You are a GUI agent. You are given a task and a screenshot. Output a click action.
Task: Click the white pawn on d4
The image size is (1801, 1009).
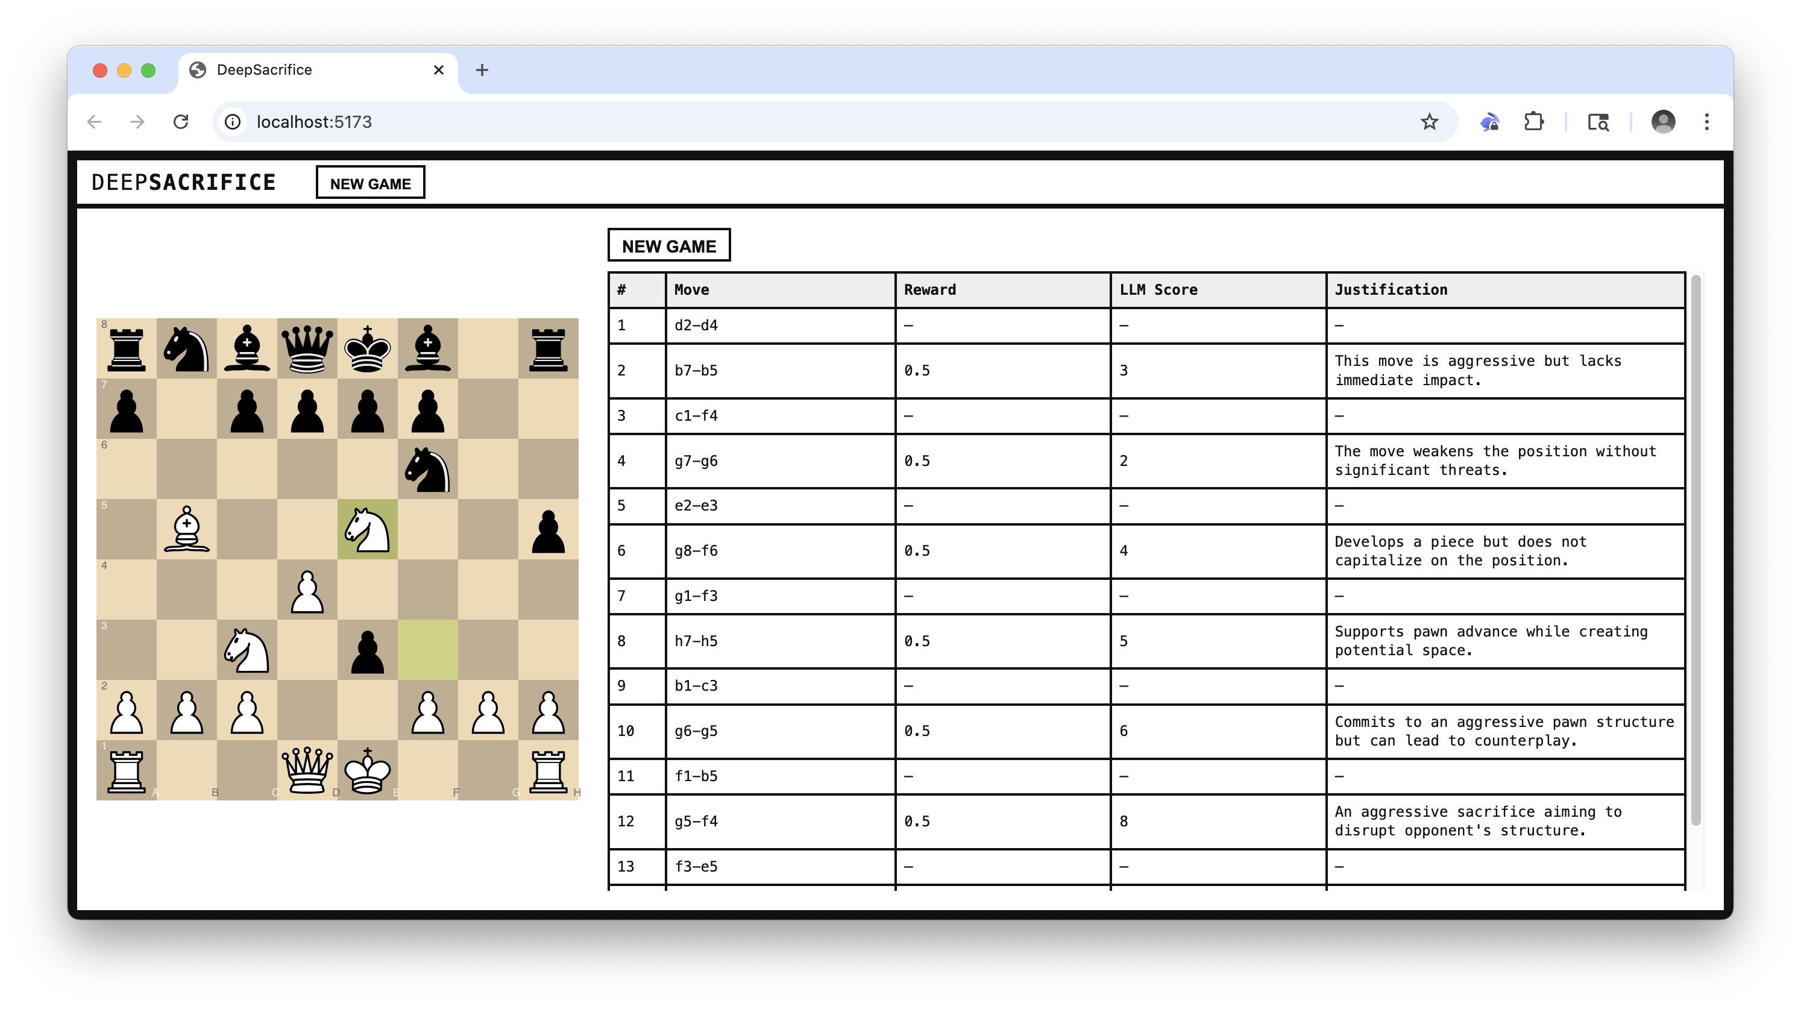tap(307, 589)
